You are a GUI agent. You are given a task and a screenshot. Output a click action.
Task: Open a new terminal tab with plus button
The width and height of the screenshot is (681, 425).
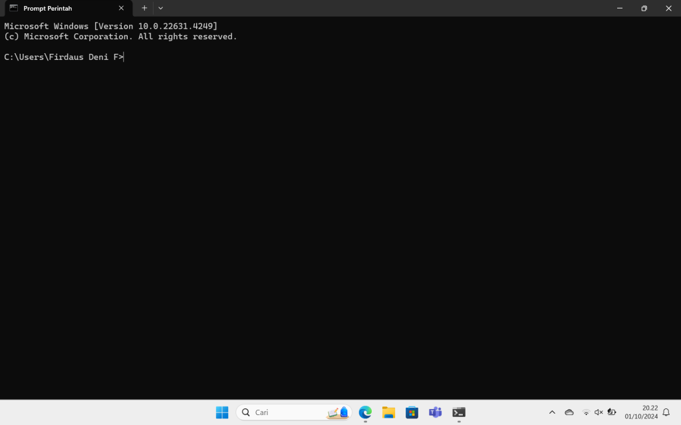tap(144, 8)
